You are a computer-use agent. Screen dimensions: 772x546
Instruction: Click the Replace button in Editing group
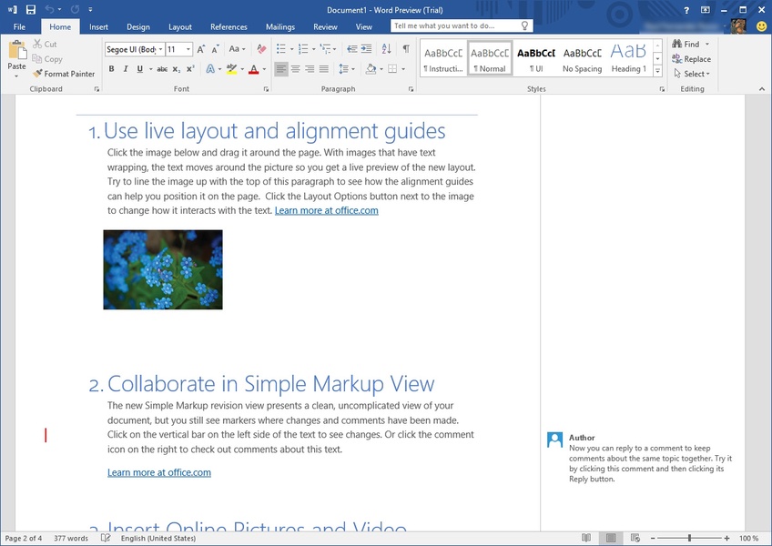tap(691, 59)
